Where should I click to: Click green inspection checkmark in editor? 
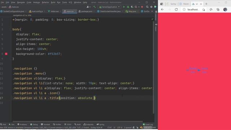click(x=152, y=19)
